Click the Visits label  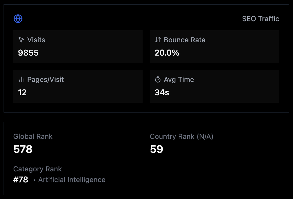point(36,40)
